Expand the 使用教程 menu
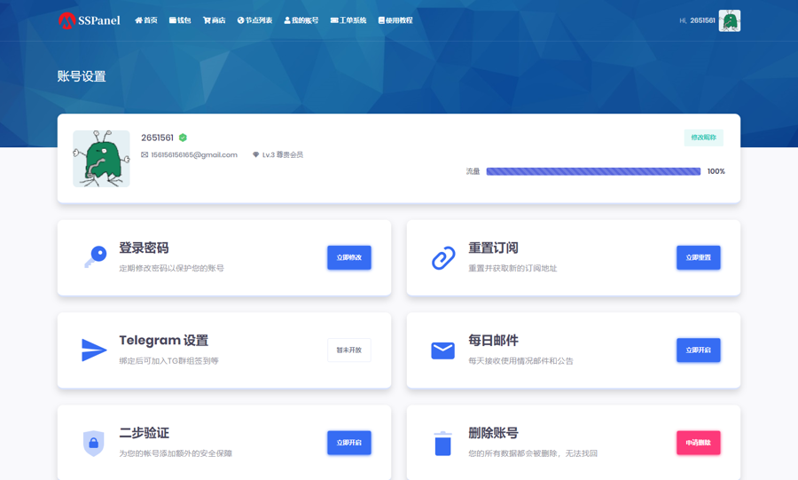The height and width of the screenshot is (480, 798). (395, 20)
